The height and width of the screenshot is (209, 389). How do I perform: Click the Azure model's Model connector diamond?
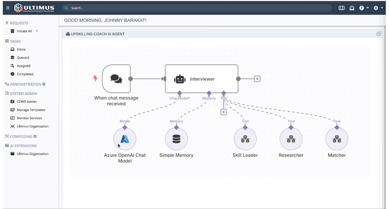coord(125,127)
